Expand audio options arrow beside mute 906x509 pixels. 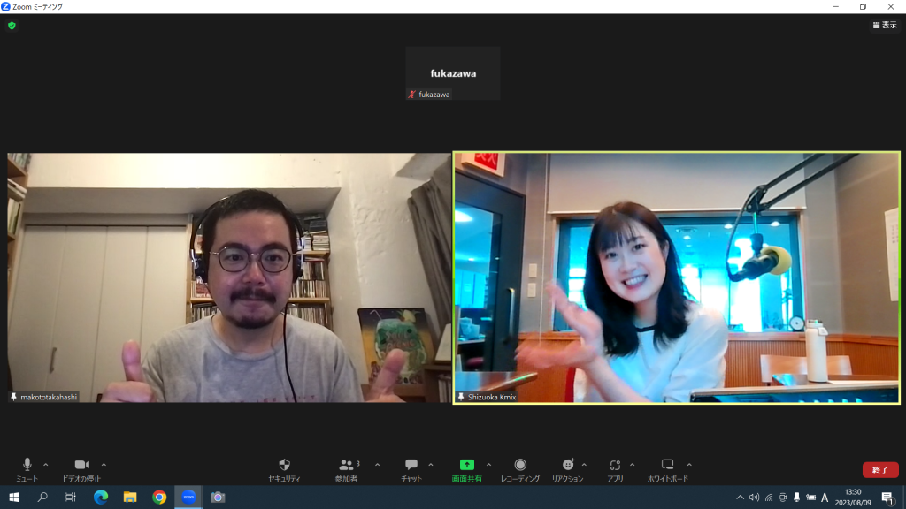(x=46, y=464)
